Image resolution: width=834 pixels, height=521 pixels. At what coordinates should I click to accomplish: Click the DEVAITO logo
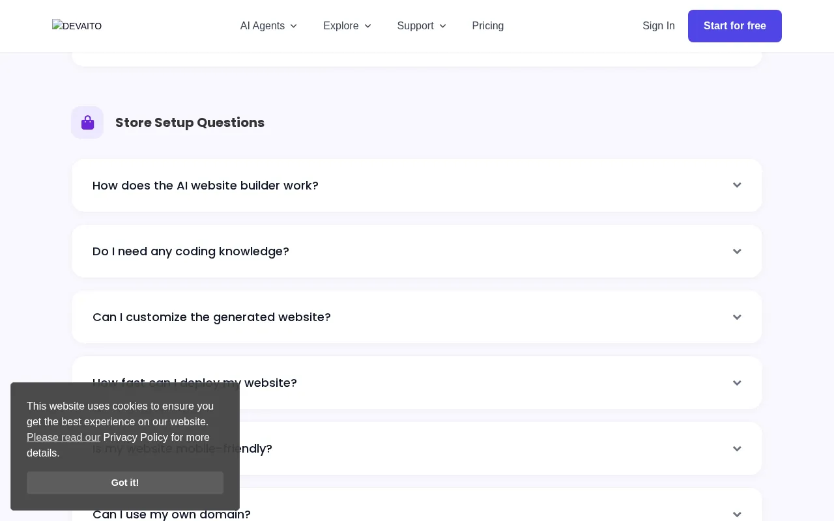click(x=77, y=26)
